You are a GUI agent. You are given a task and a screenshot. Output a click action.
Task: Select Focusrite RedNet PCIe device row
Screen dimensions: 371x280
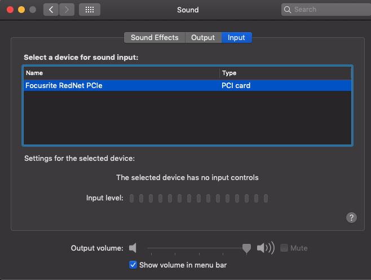click(x=187, y=85)
